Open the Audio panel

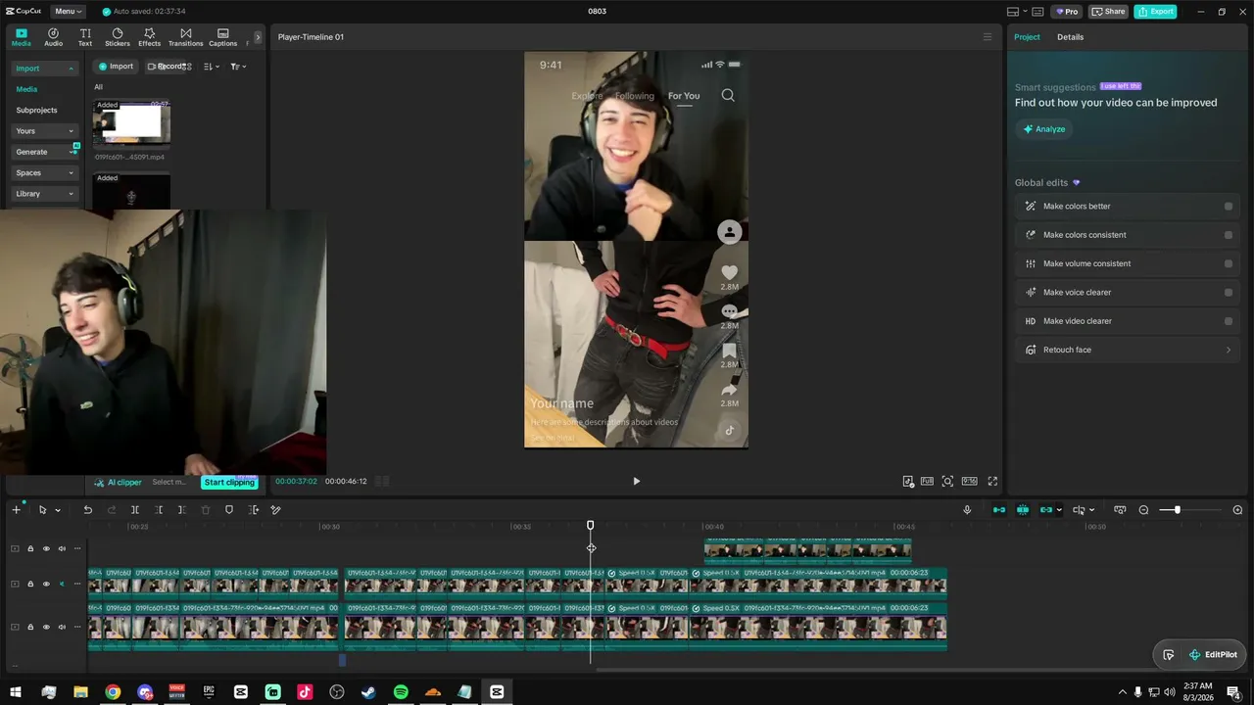point(53,37)
